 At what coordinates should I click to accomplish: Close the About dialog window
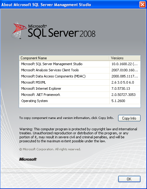[x=142, y=5]
